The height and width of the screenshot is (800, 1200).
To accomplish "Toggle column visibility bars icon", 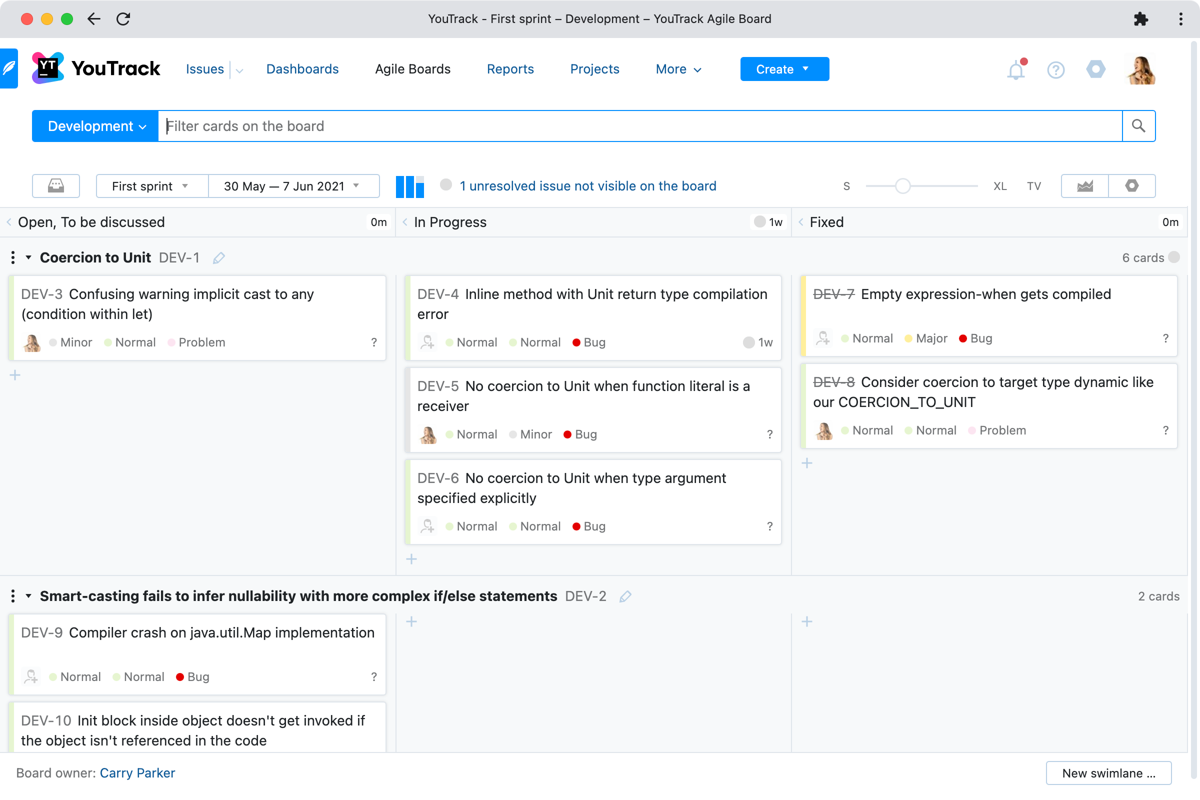I will tap(409, 186).
